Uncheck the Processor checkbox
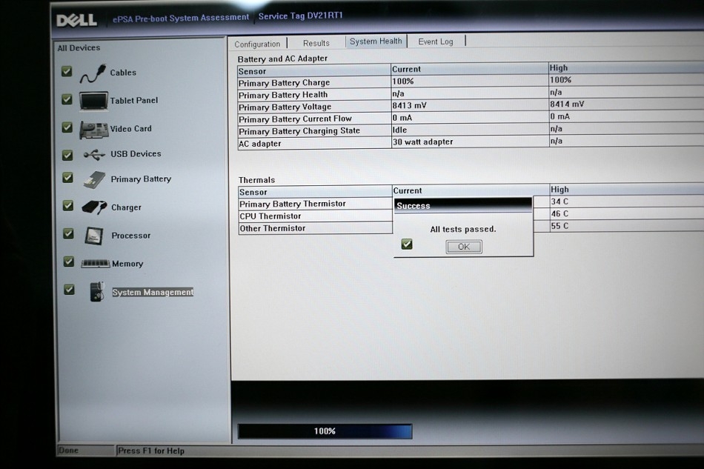 click(68, 233)
